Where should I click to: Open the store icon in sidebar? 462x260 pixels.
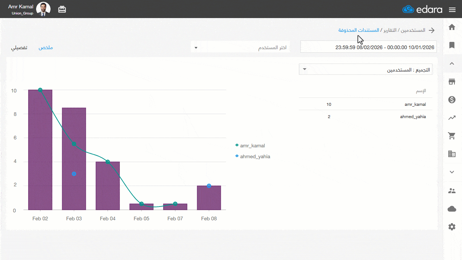(x=452, y=82)
